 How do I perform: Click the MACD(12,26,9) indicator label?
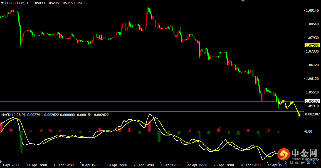click(x=13, y=115)
